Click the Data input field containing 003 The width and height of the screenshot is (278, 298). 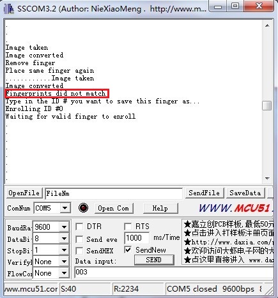click(174, 272)
